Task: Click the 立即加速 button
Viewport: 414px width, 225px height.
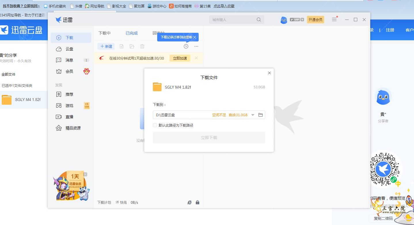Action: (180, 58)
